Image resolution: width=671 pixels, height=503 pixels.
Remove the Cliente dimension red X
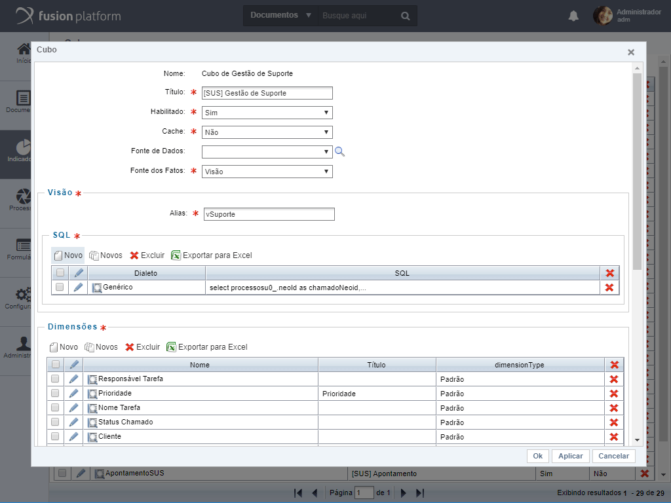tap(614, 437)
